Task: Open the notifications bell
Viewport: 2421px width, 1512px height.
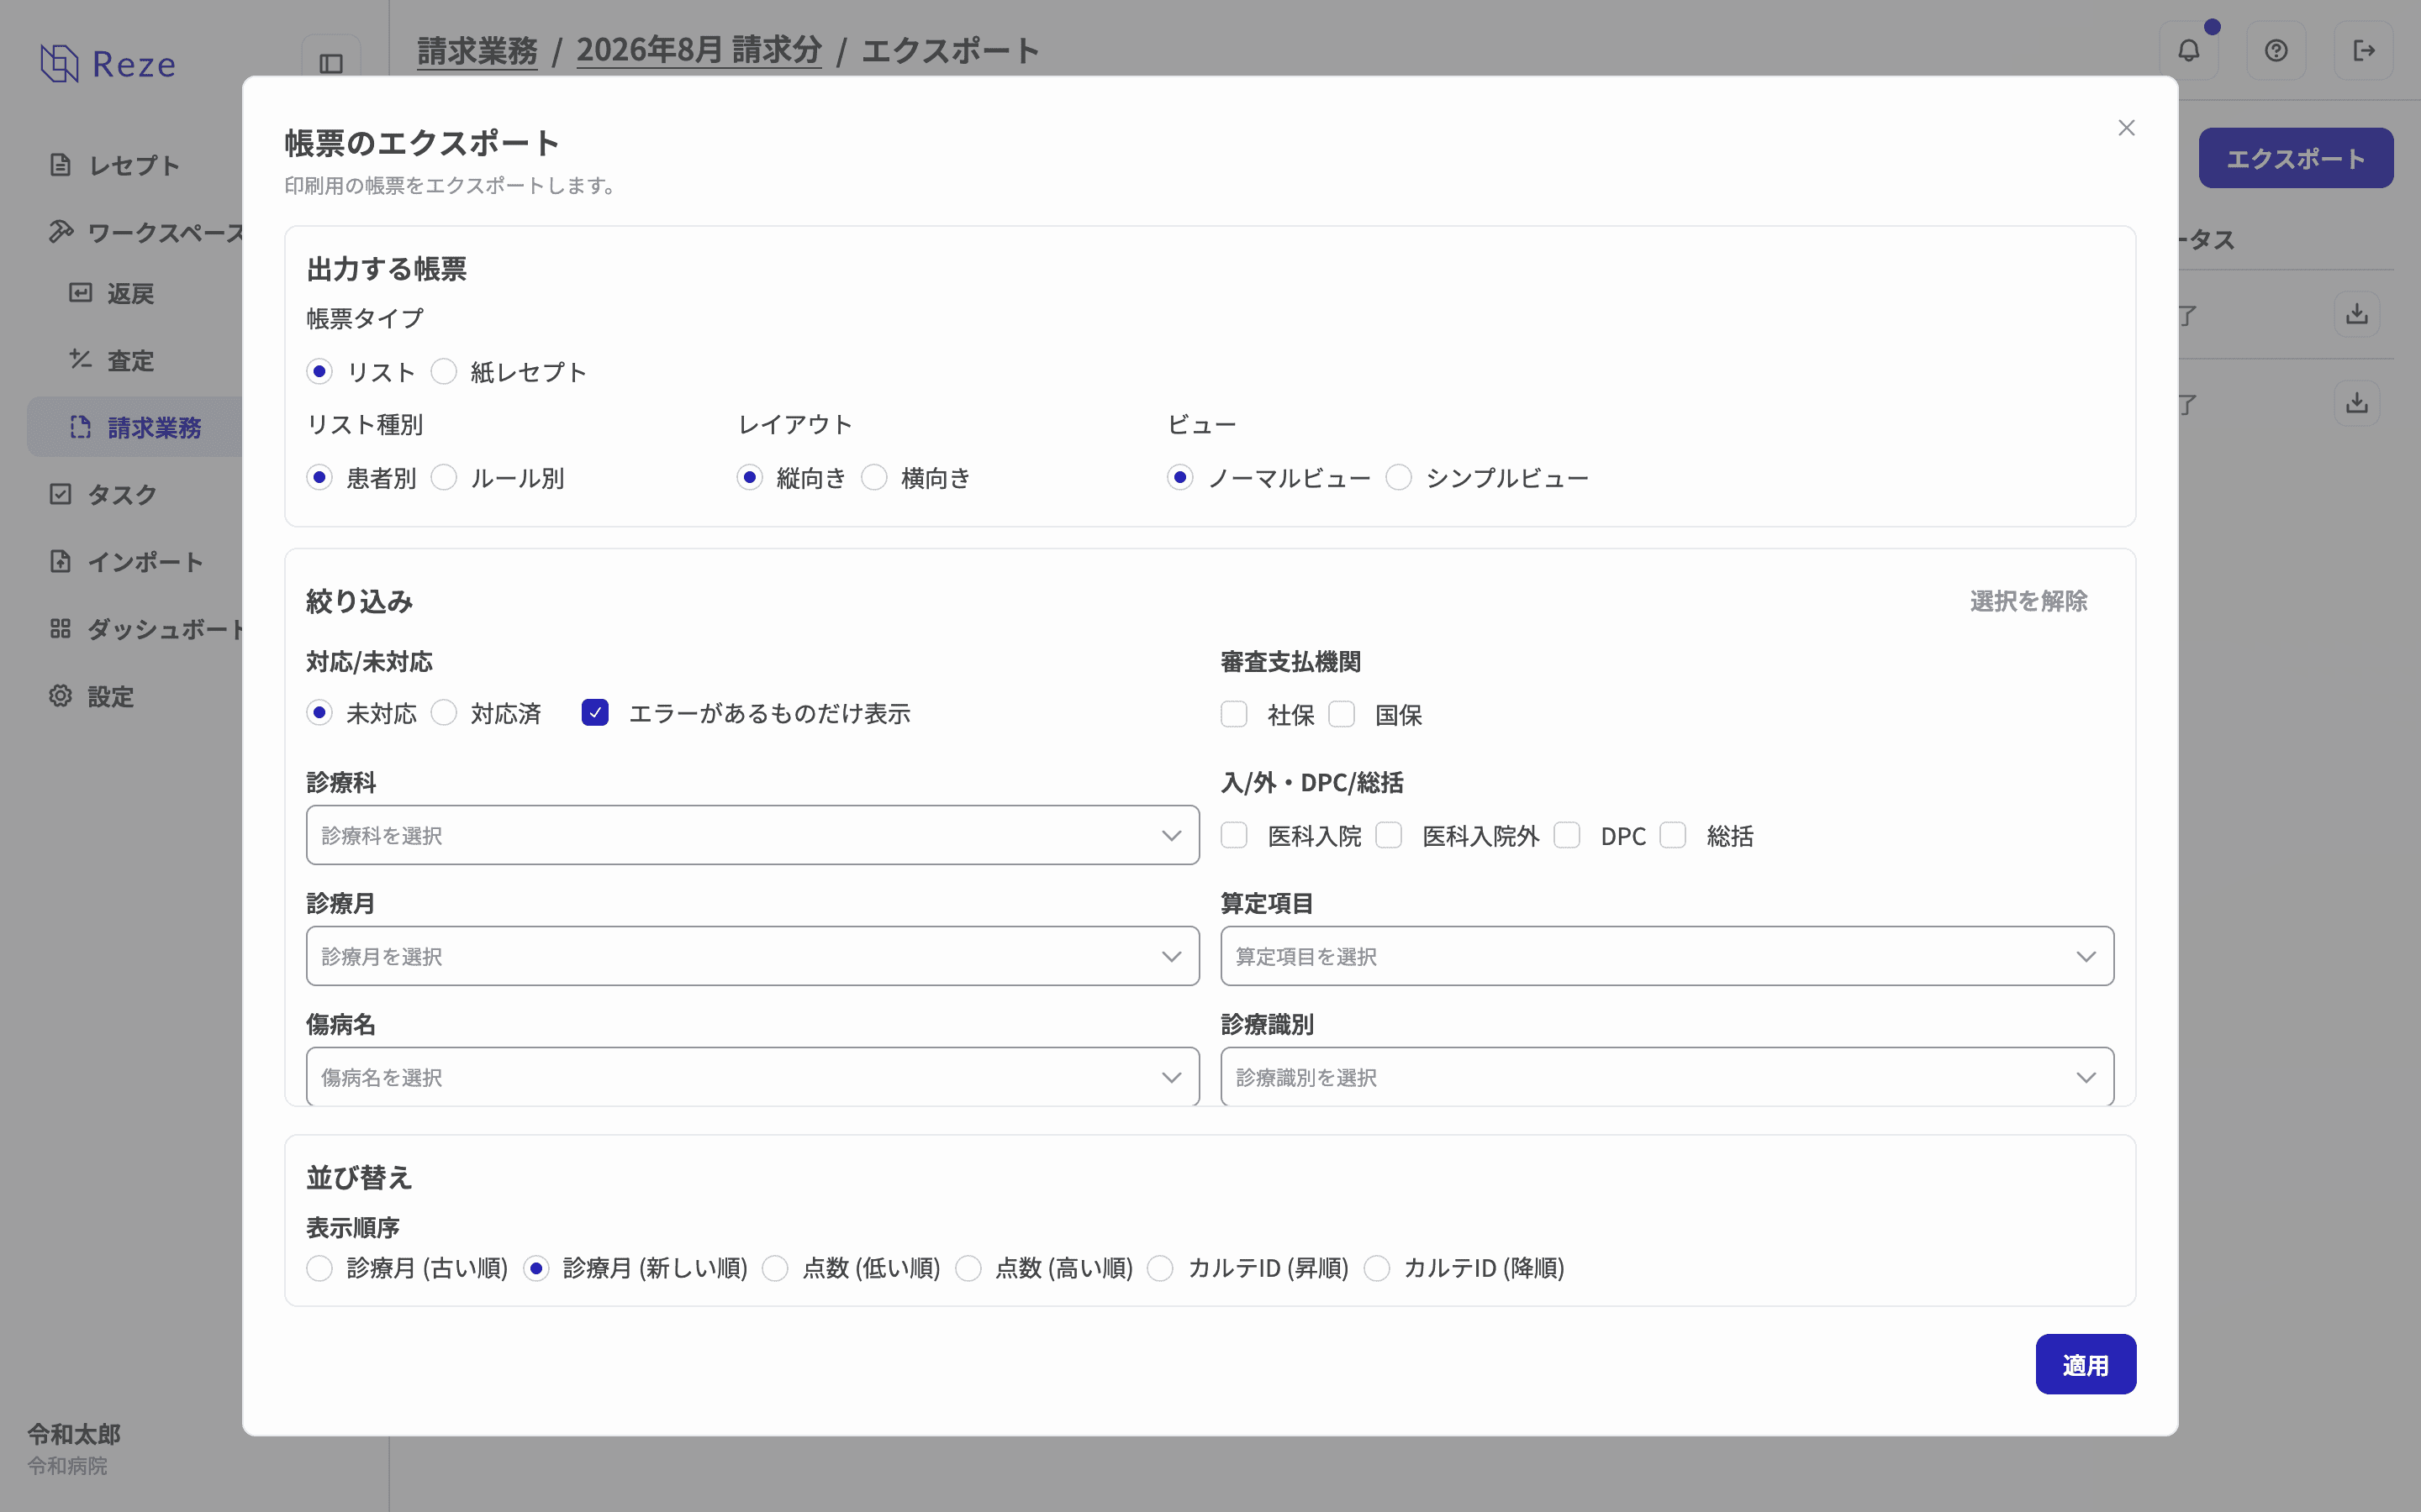Action: 2189,50
